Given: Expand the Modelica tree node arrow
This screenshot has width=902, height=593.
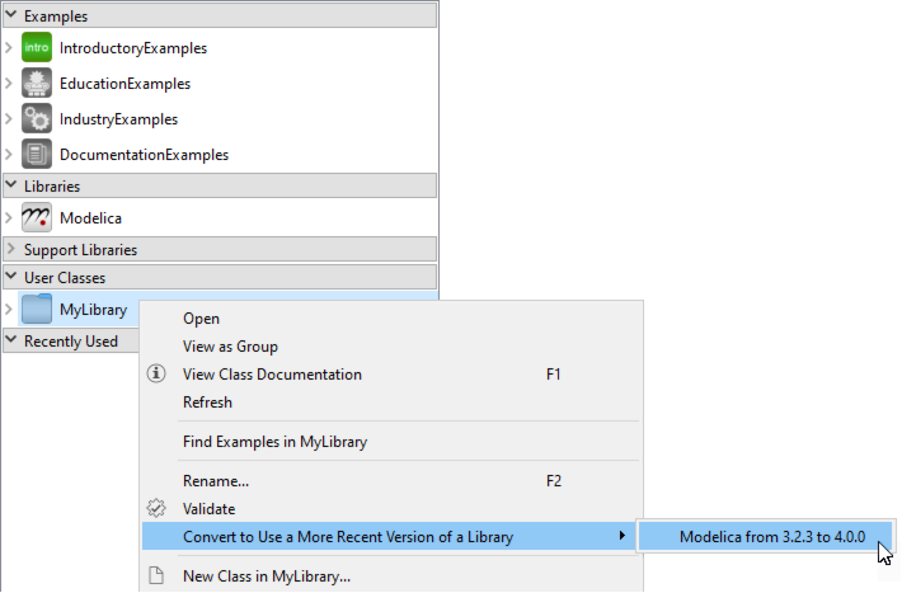Looking at the screenshot, I should 9,218.
